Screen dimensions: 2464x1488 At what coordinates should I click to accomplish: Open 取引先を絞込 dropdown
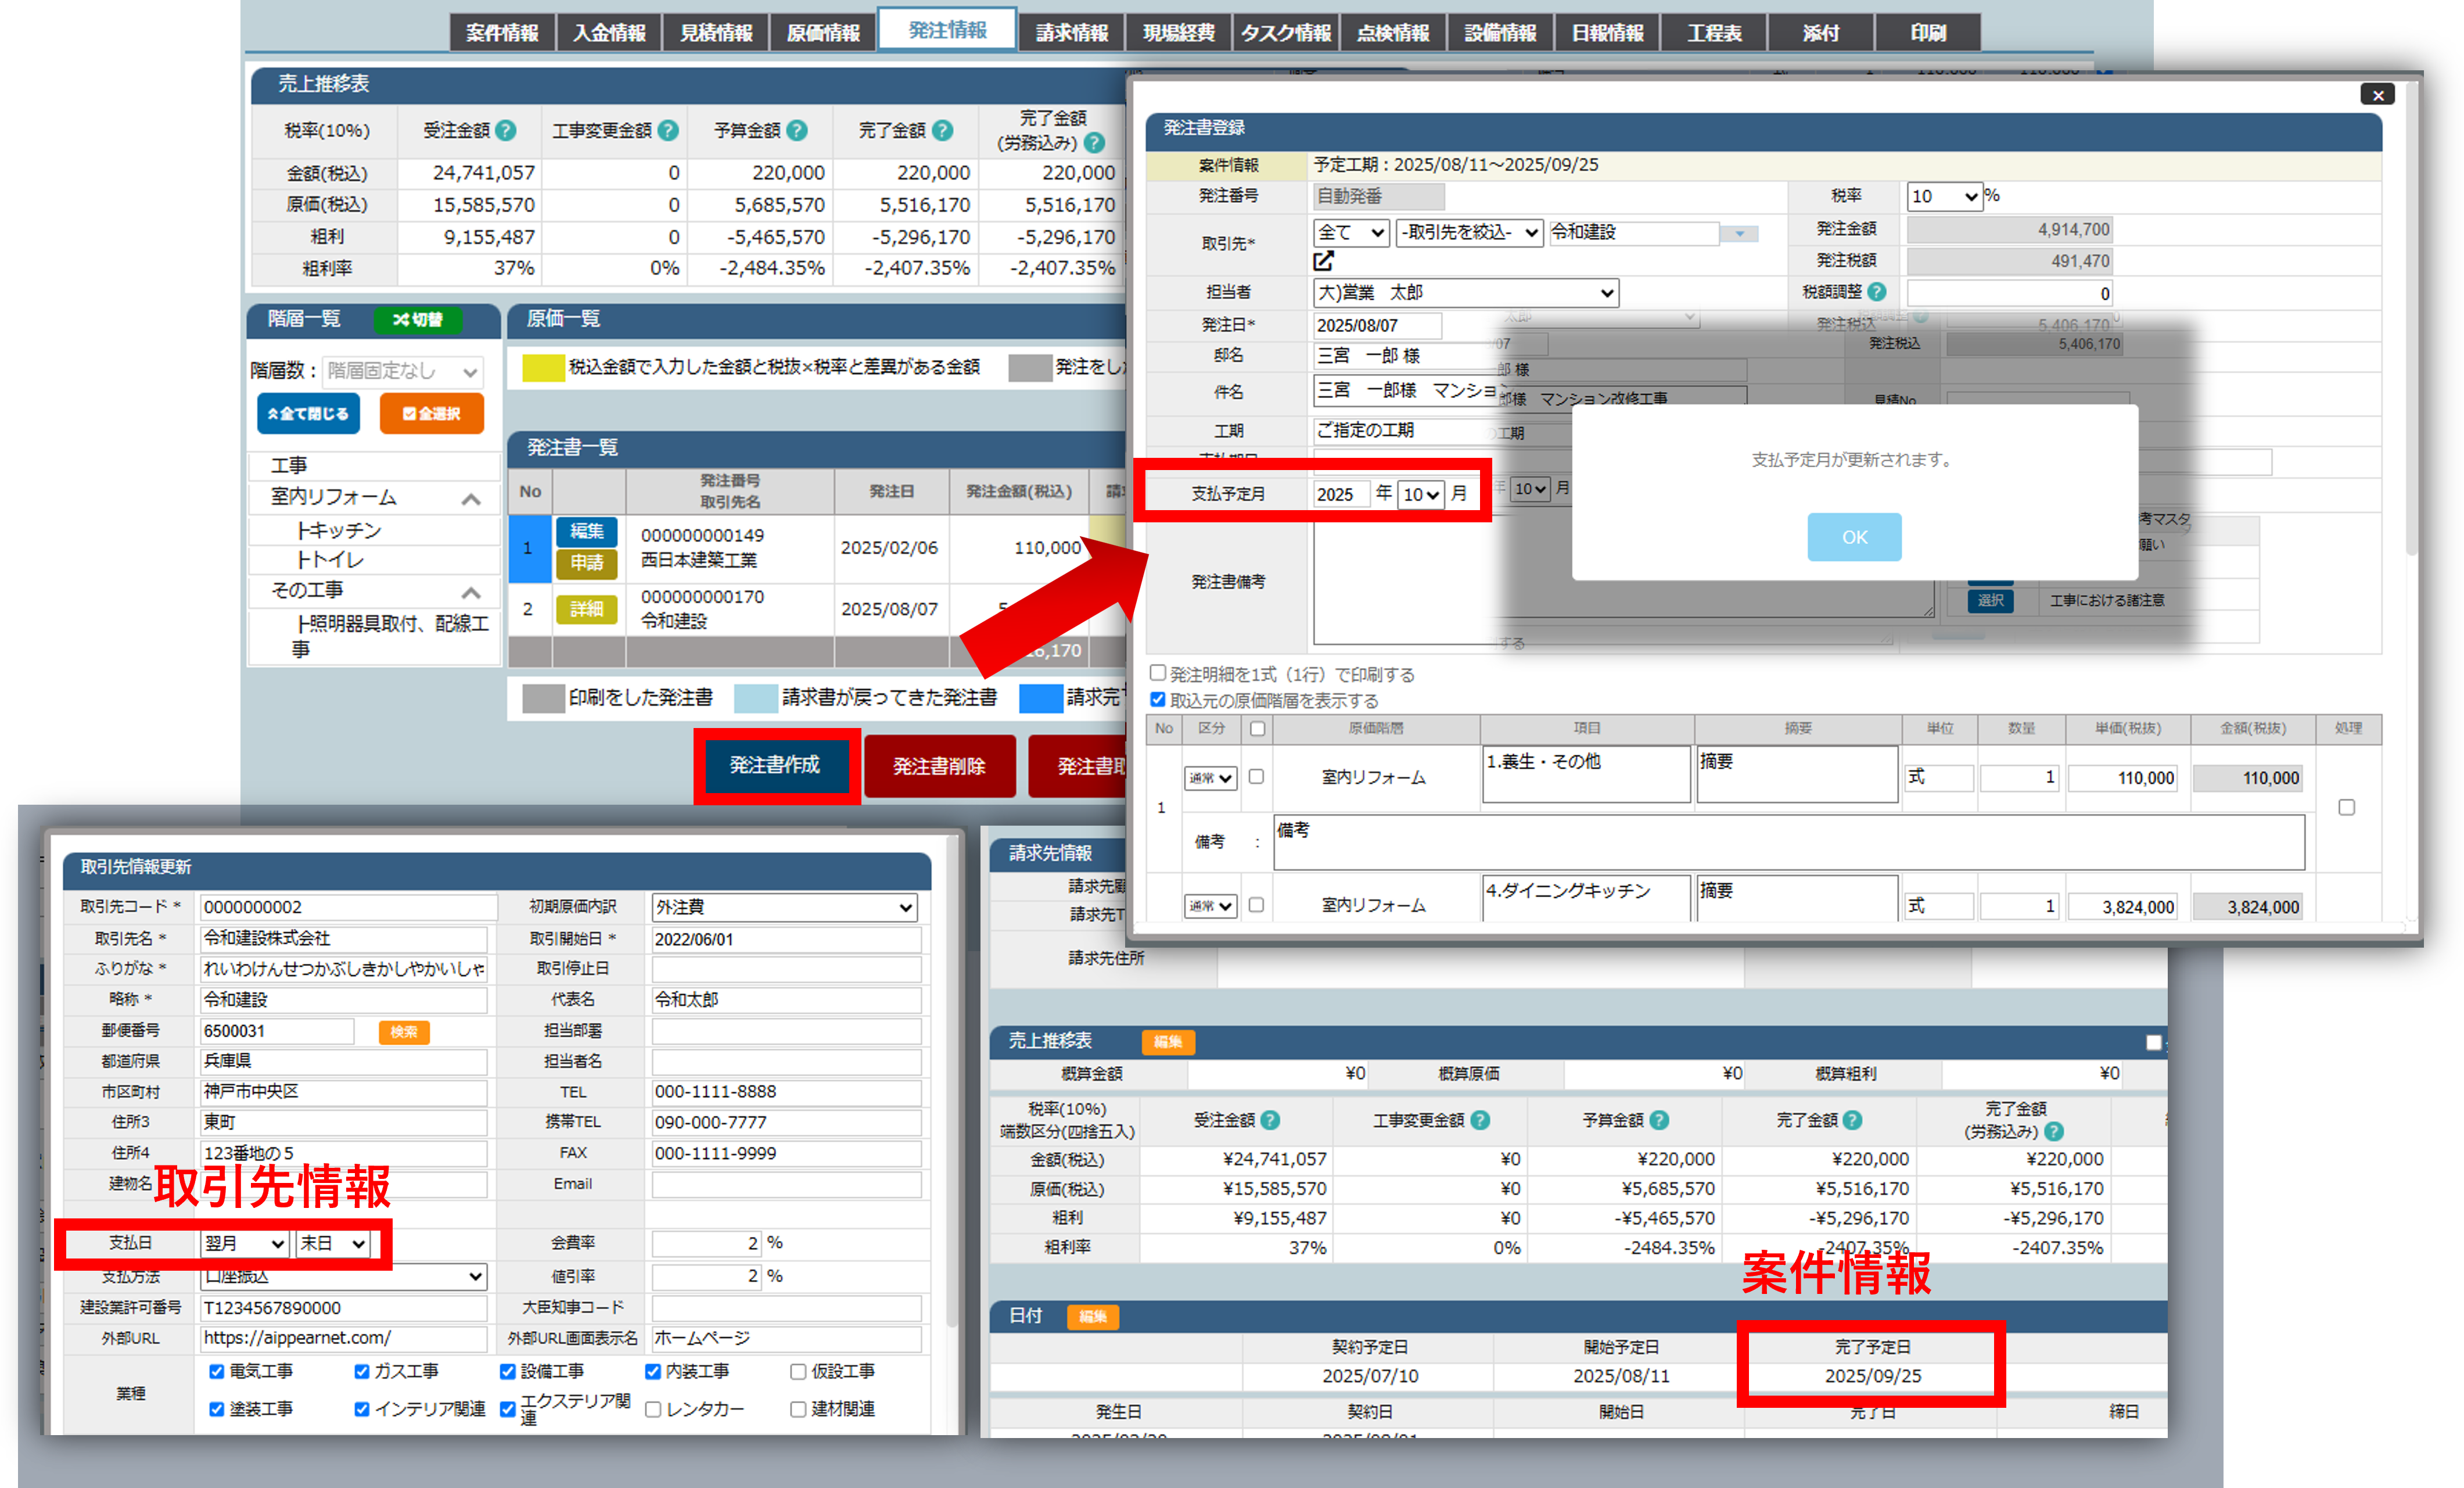[1470, 233]
